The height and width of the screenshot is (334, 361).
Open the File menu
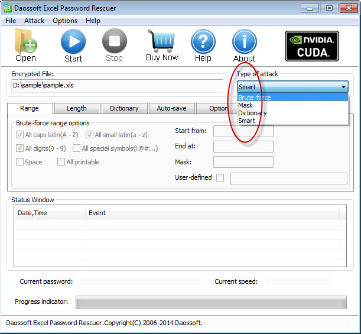tap(11, 21)
